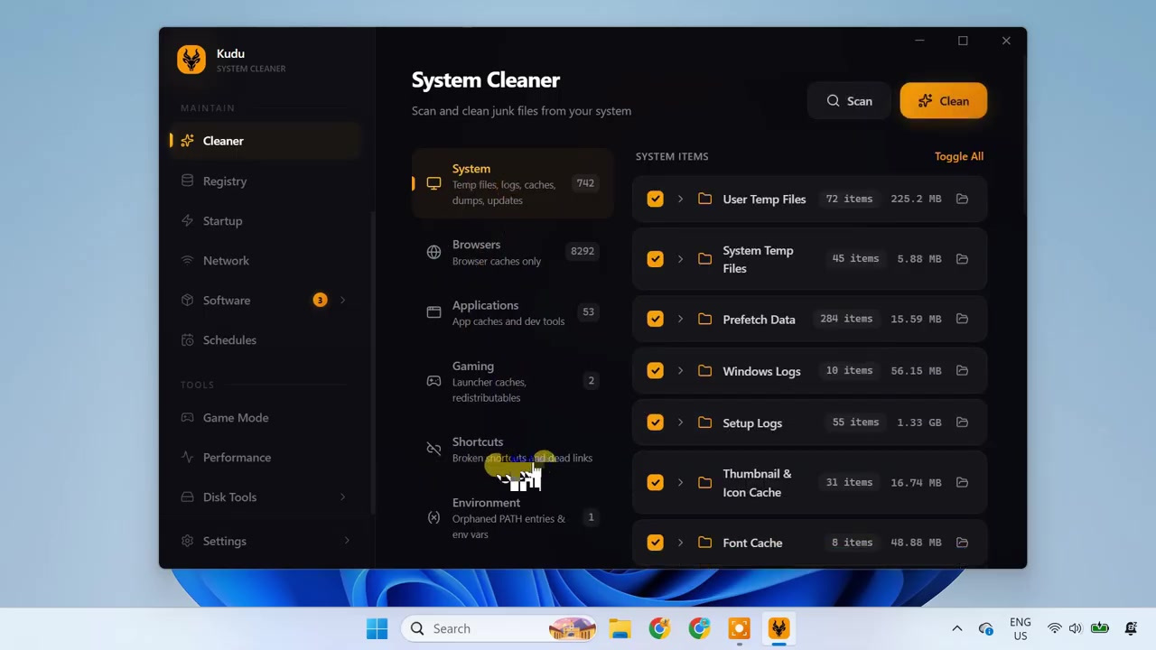Select the Browsers category

[513, 252]
